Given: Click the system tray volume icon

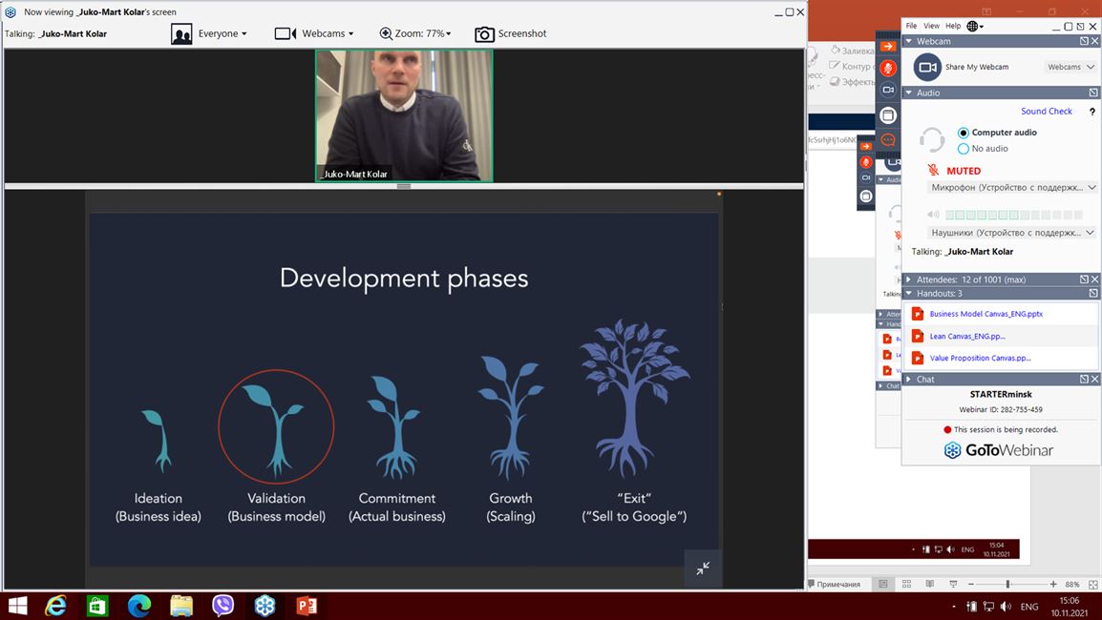Looking at the screenshot, I should [x=1006, y=607].
